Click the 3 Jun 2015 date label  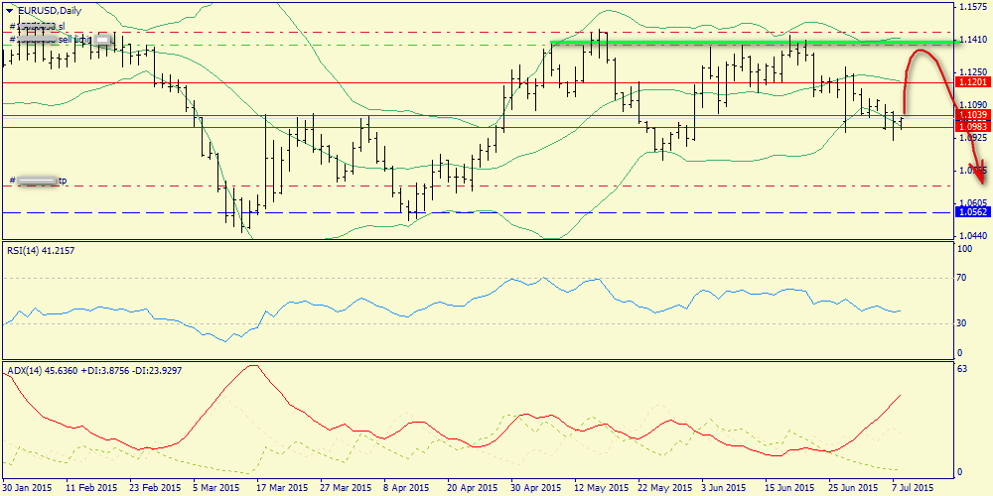(x=726, y=488)
